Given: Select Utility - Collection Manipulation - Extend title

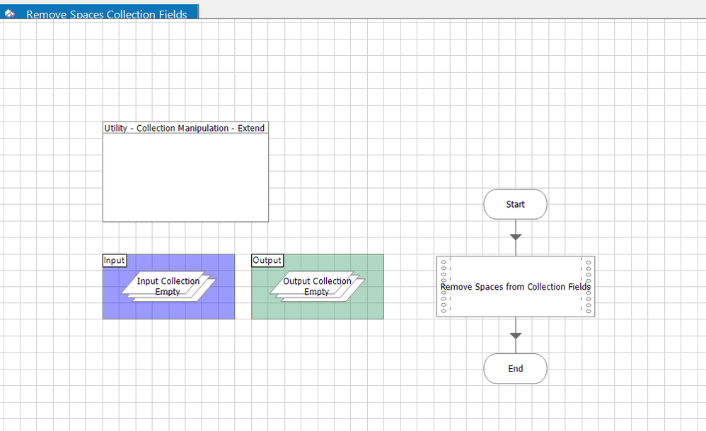Looking at the screenshot, I should tap(185, 128).
